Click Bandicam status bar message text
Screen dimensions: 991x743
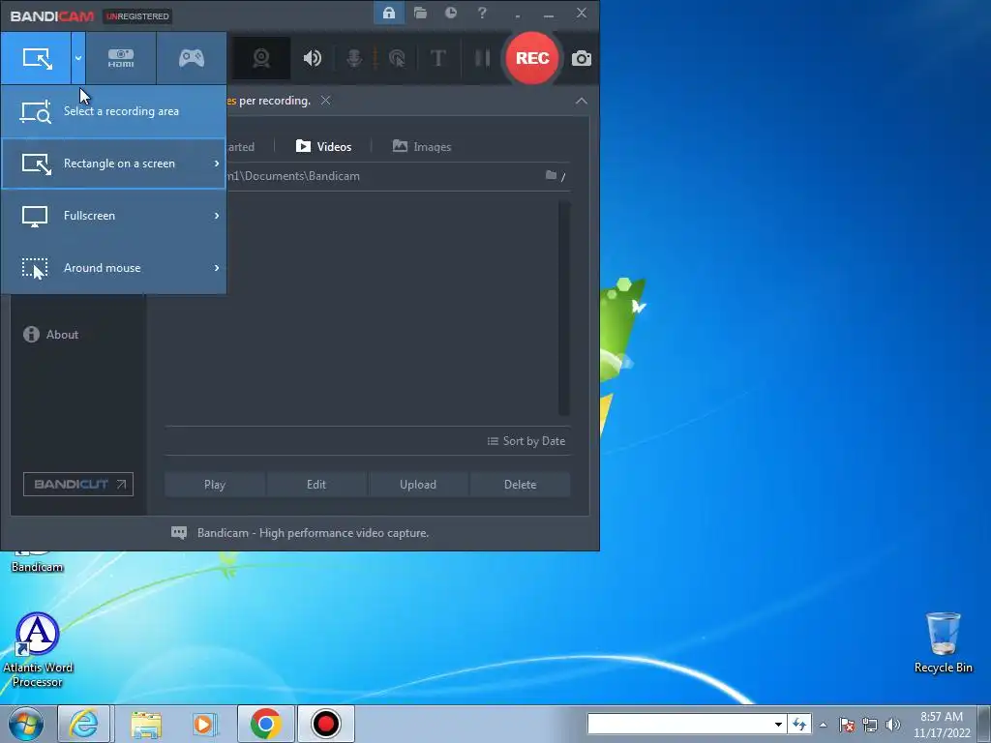313,533
